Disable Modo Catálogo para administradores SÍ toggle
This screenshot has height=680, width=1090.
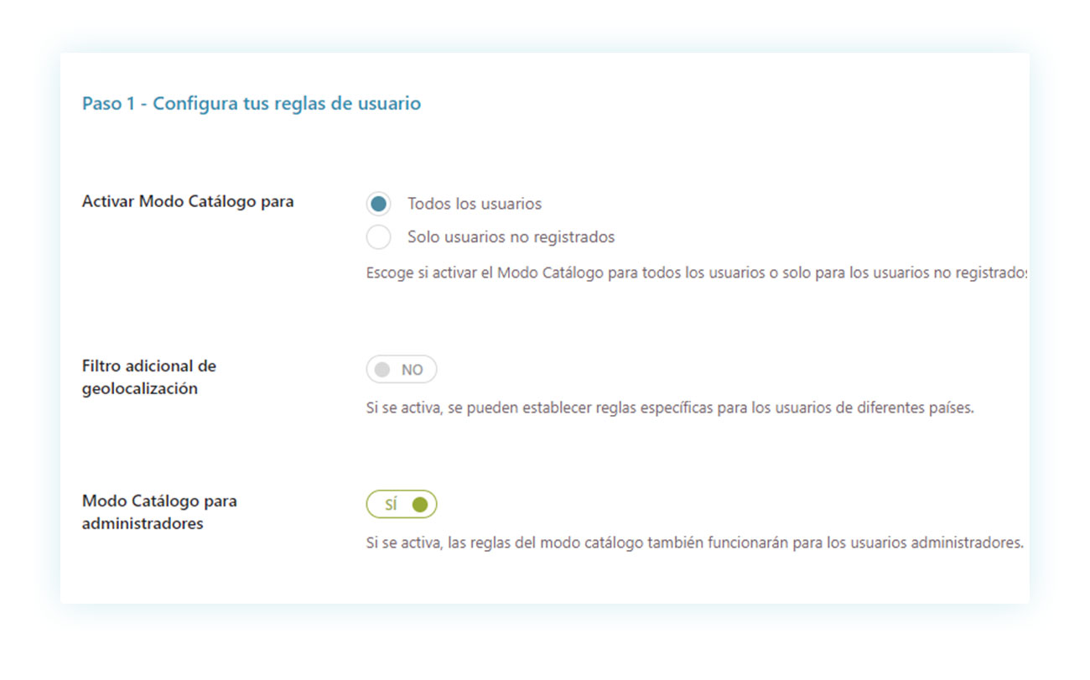click(402, 505)
